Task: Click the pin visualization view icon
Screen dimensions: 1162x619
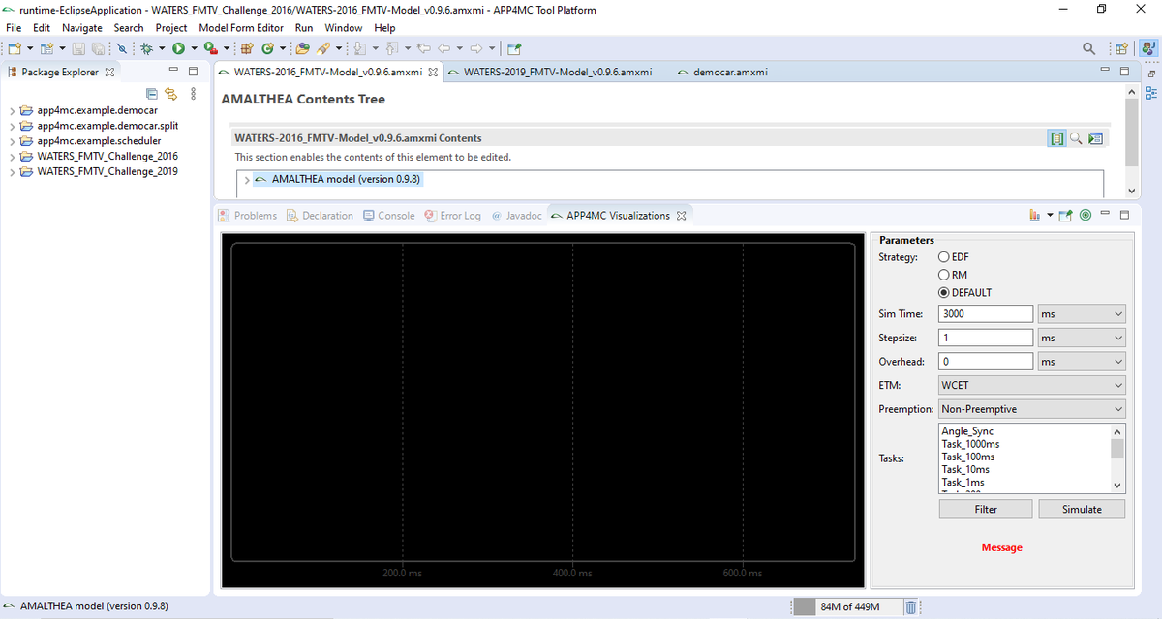Action: pyautogui.click(x=1066, y=215)
